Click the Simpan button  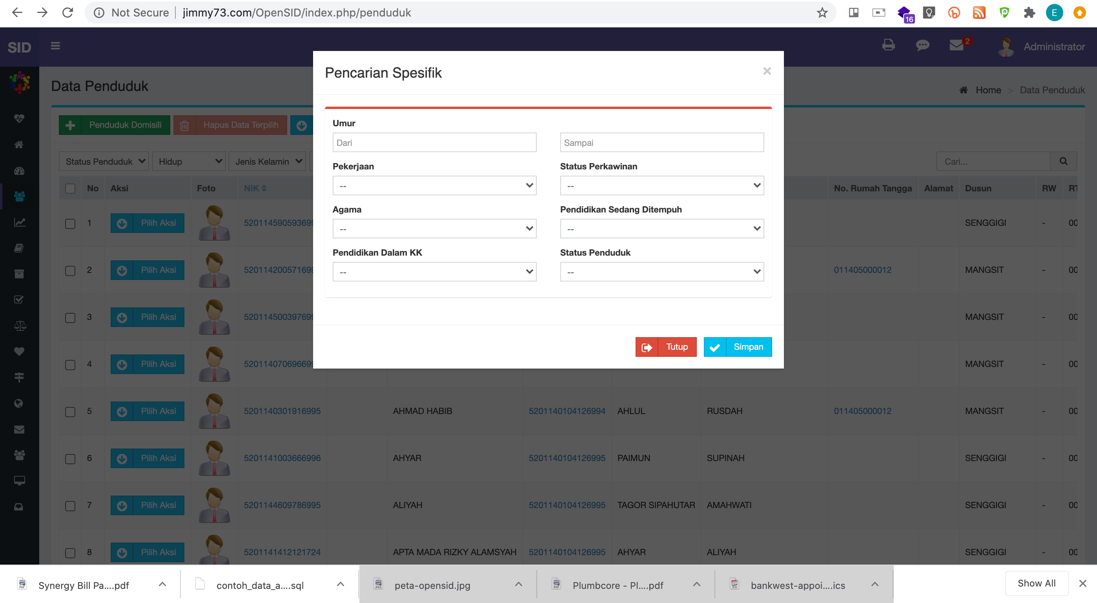click(x=738, y=347)
